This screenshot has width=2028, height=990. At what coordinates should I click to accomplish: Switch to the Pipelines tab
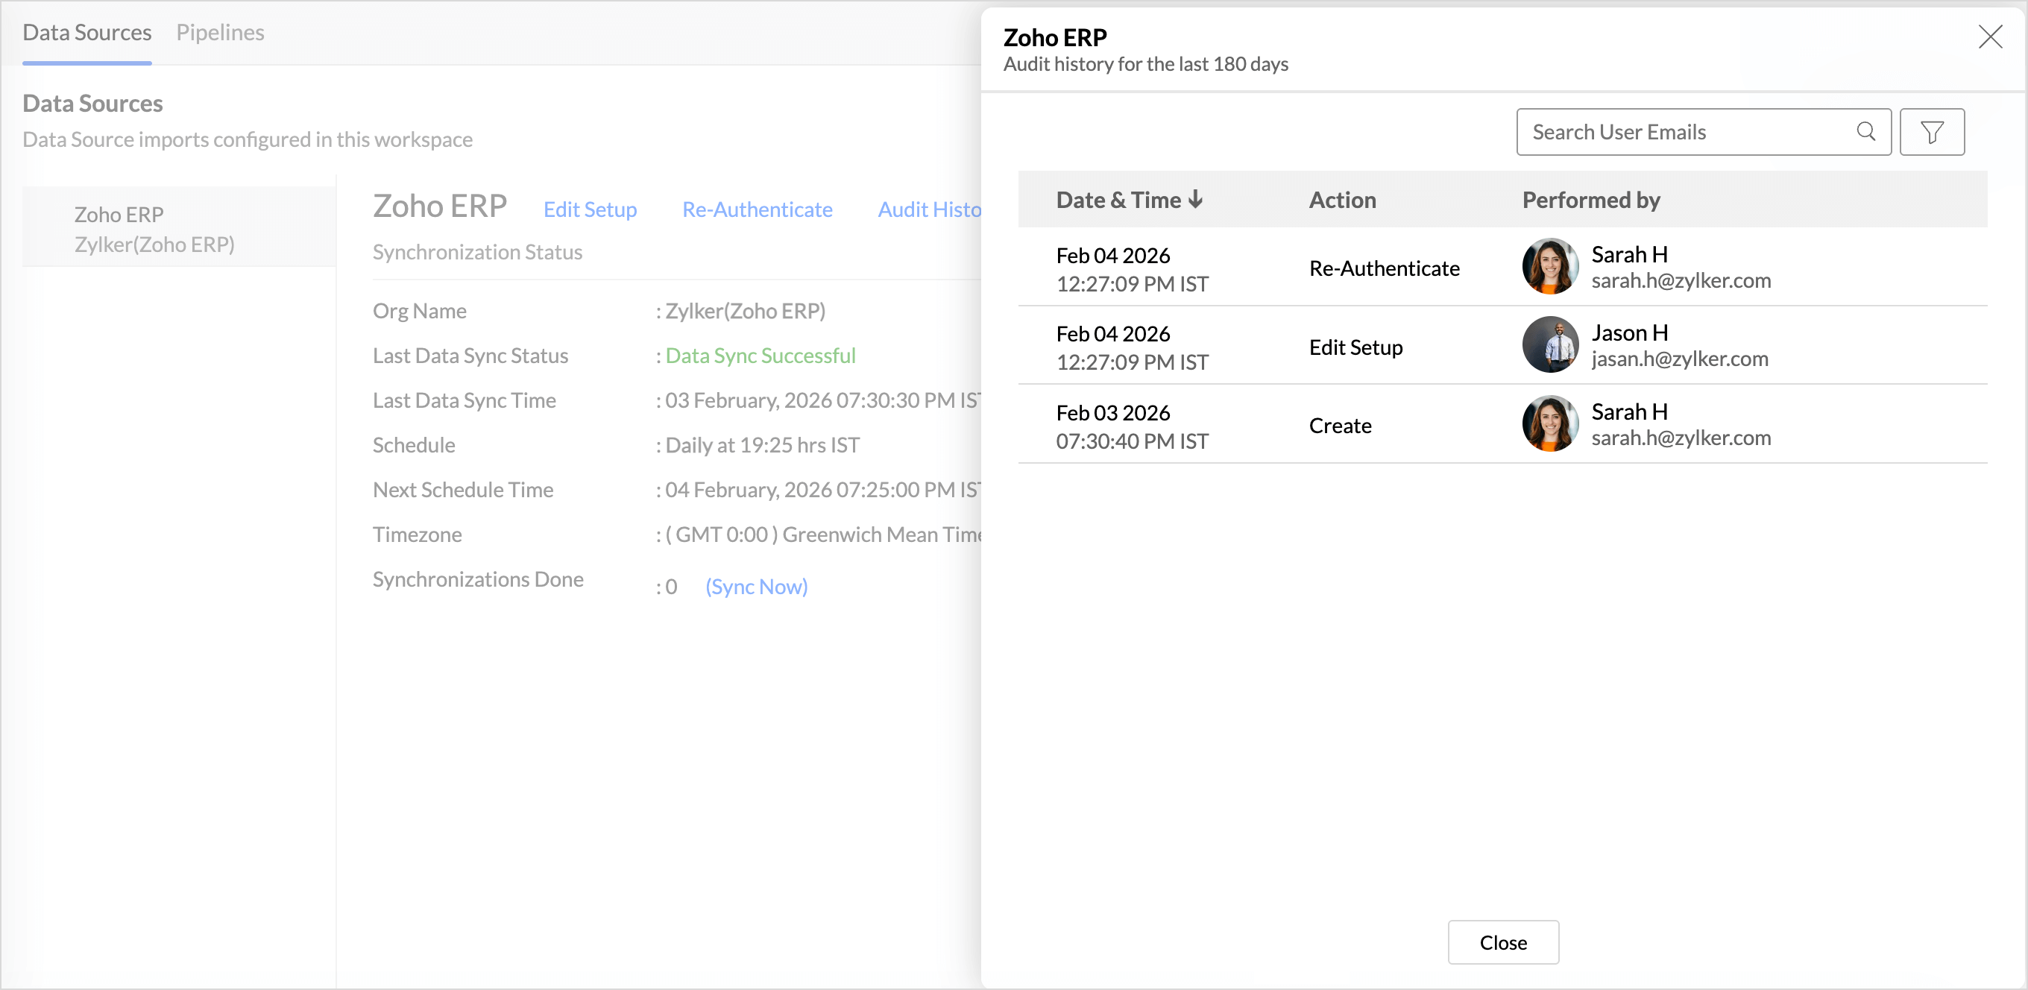[x=220, y=32]
